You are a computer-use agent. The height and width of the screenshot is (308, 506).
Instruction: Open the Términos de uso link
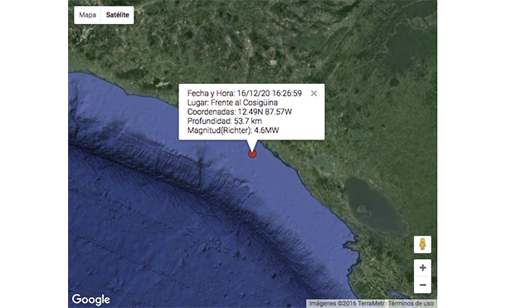click(411, 304)
